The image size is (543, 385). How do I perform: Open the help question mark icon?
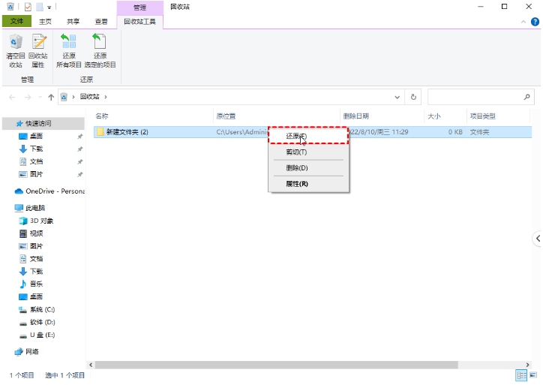click(x=535, y=22)
